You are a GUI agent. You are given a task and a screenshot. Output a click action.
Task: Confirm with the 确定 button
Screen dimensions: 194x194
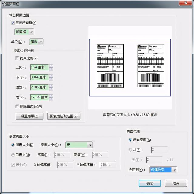pos(150,183)
